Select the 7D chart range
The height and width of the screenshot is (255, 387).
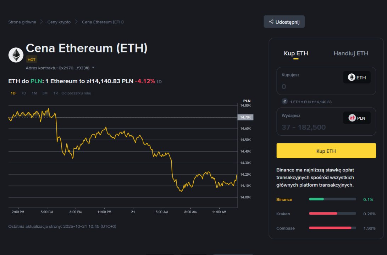pyautogui.click(x=24, y=93)
